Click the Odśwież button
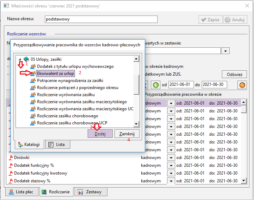The width and height of the screenshot is (254, 200). (235, 75)
